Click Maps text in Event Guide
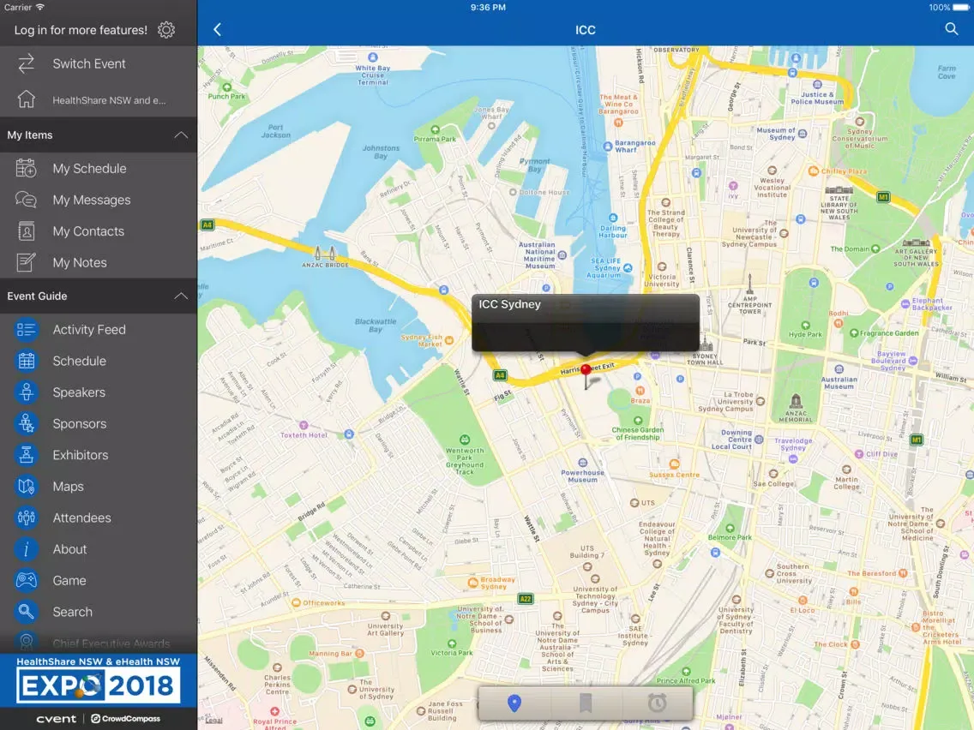The height and width of the screenshot is (730, 974). coord(69,486)
